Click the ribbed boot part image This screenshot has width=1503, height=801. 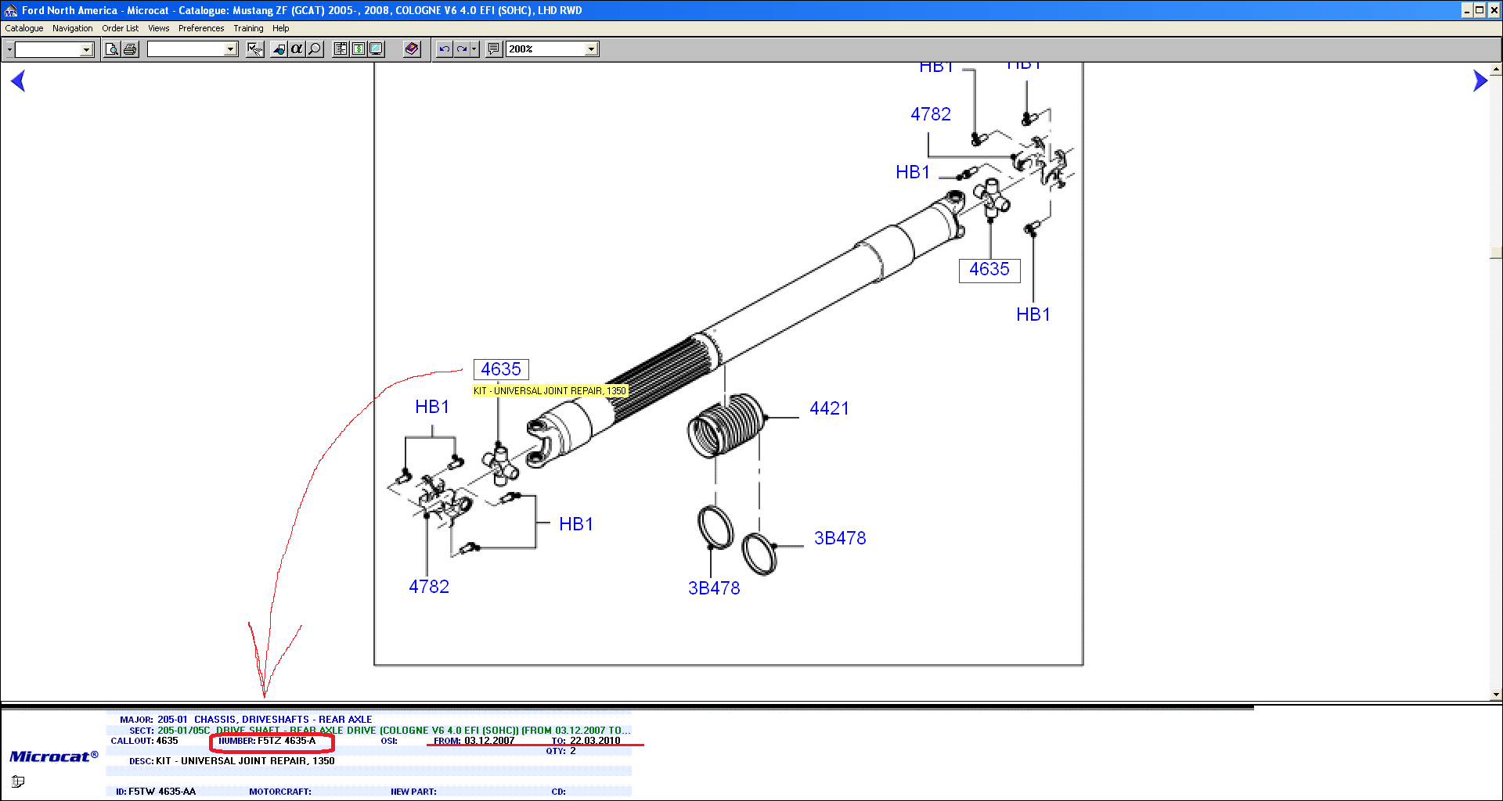(728, 426)
